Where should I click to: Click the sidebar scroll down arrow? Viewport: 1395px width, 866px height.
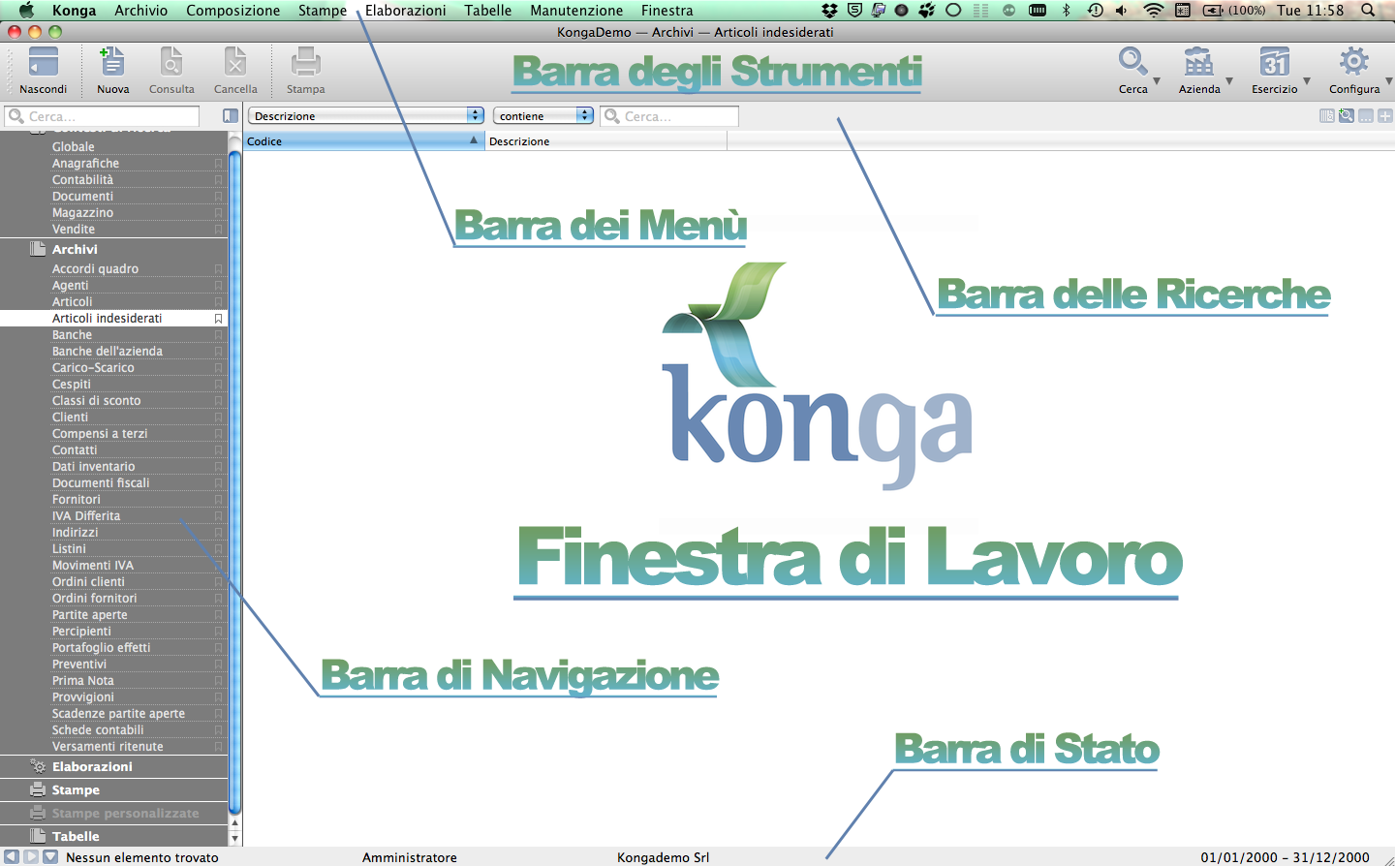(x=234, y=837)
